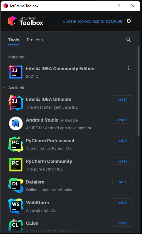Install WebStorm

coord(122,202)
